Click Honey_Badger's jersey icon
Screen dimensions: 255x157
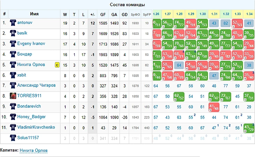[13, 117]
